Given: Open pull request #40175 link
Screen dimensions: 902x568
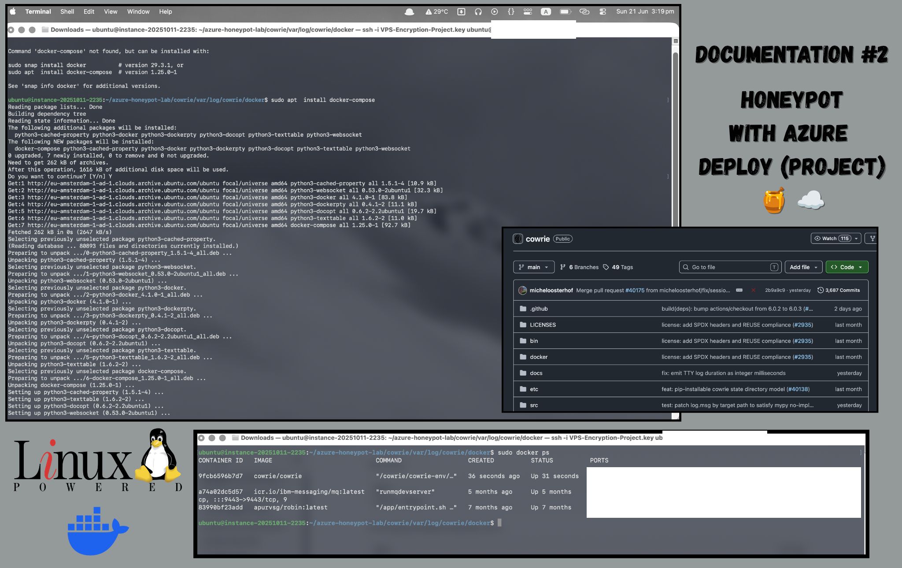Looking at the screenshot, I should (635, 290).
